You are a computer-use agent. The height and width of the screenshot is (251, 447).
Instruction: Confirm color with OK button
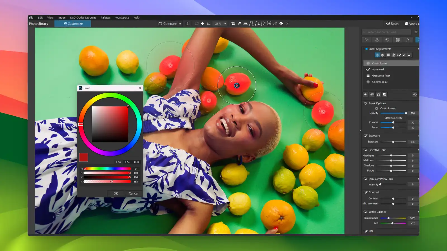pos(116,193)
